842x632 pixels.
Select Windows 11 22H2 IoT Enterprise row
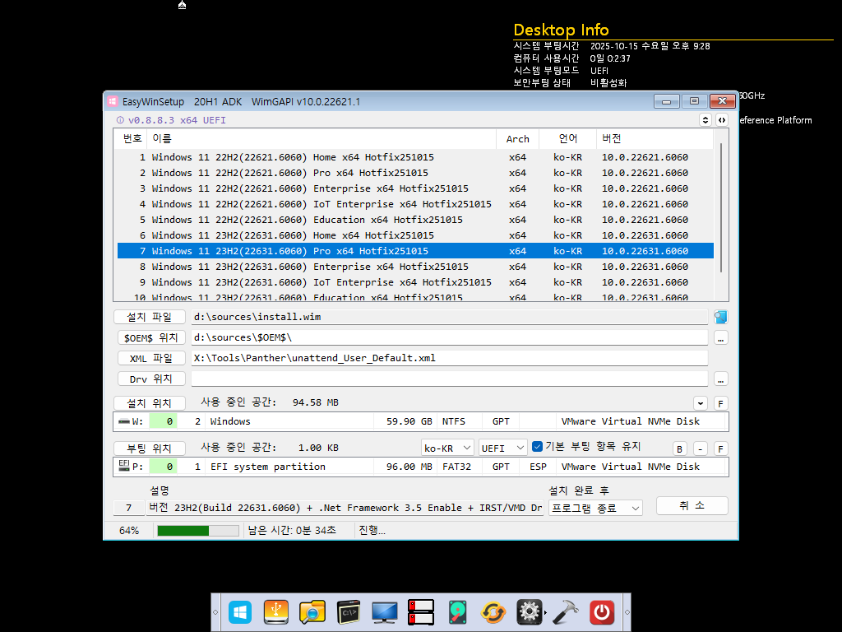[x=415, y=204]
